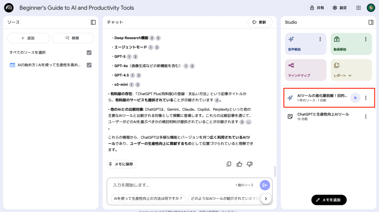Click the 追加 add source button
Viewport: 379px width, 212px height.
point(28,38)
